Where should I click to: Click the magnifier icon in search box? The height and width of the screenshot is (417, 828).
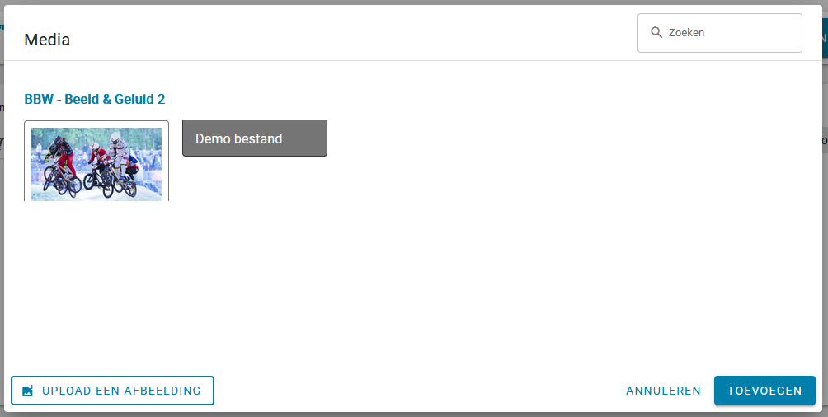point(656,33)
